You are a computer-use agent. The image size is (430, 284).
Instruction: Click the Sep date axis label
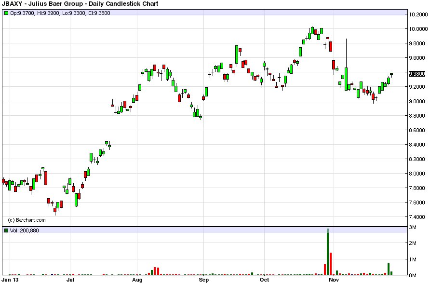pos(204,280)
